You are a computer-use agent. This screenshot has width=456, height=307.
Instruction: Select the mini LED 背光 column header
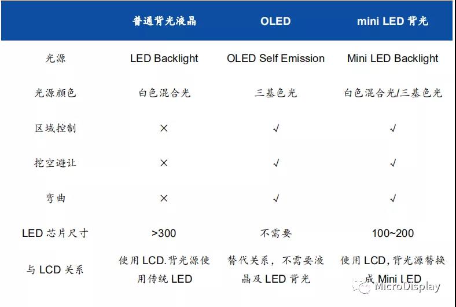(393, 21)
